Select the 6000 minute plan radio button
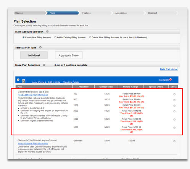 tap(174, 128)
